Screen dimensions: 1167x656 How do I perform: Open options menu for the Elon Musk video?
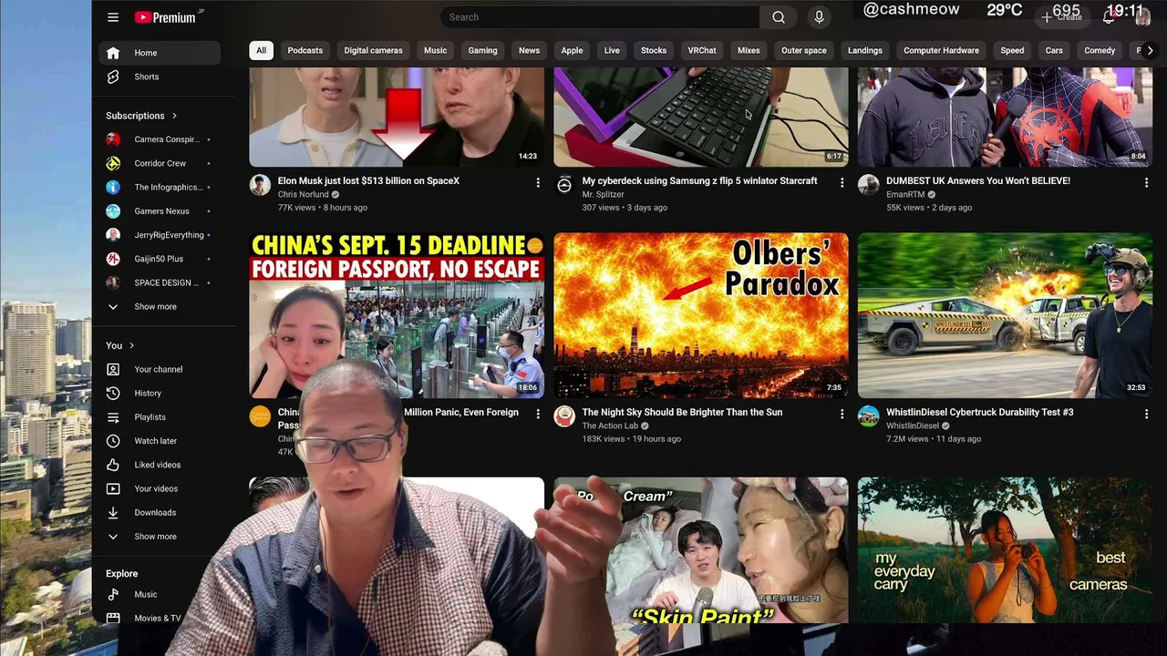point(538,183)
